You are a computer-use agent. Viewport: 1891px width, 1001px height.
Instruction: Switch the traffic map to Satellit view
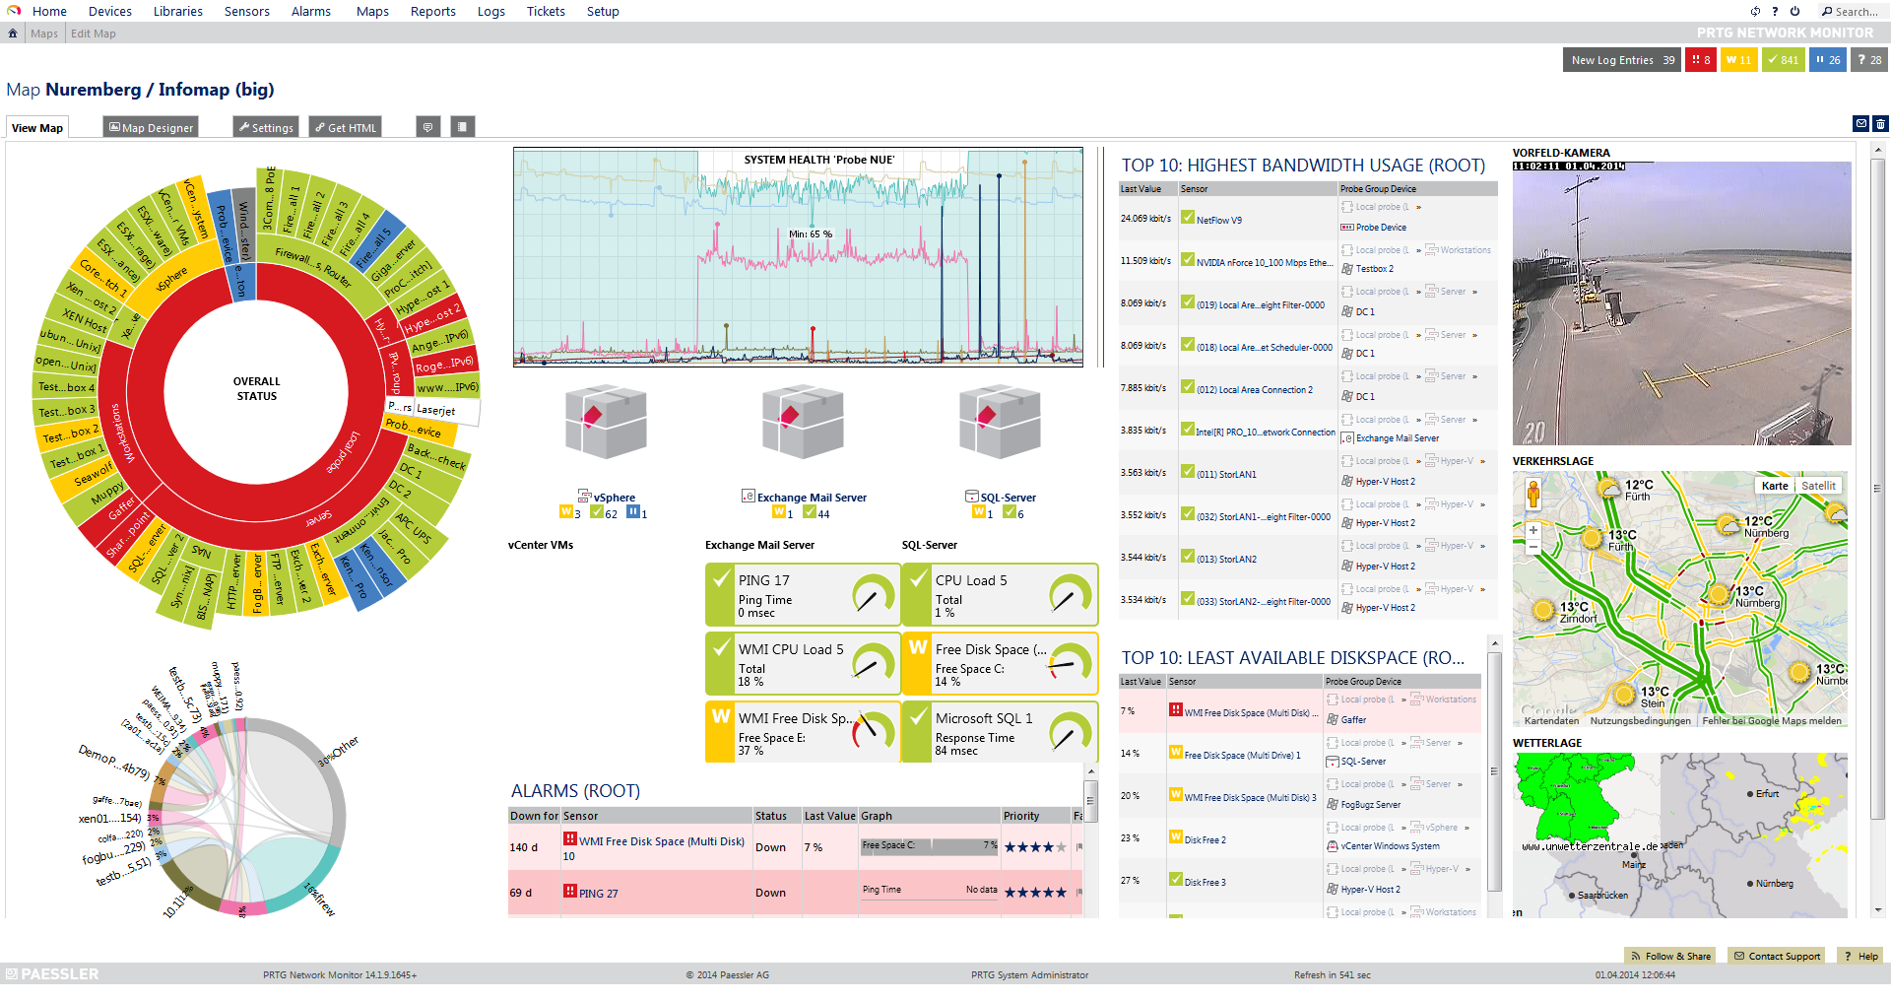(x=1818, y=485)
